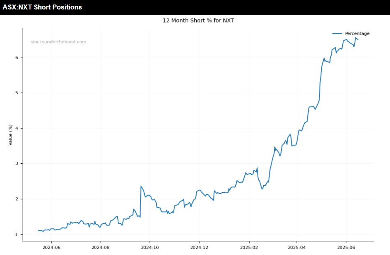Image resolution: width=390 pixels, height=255 pixels.
Task: Click the y-axis tick label 2
Action: [17, 199]
